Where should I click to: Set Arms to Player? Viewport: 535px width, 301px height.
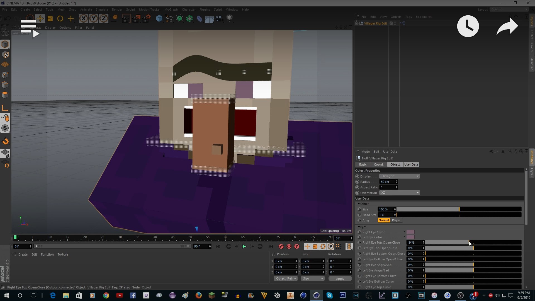[396, 220]
